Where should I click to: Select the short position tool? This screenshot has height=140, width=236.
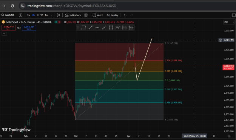131,27
